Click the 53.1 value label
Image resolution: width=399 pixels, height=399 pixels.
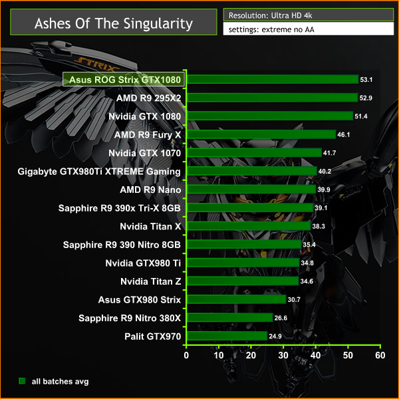[366, 80]
